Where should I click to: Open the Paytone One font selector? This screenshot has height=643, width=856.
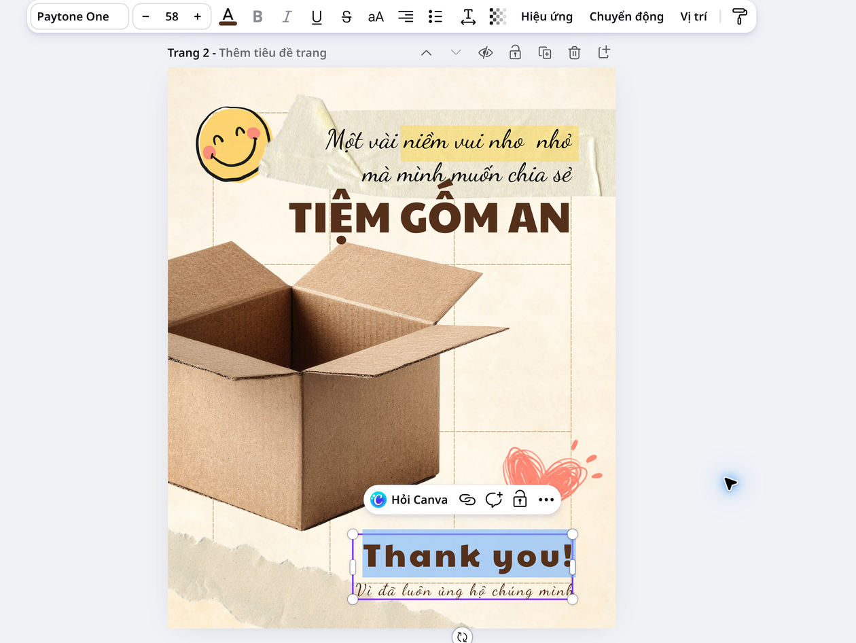click(x=79, y=16)
